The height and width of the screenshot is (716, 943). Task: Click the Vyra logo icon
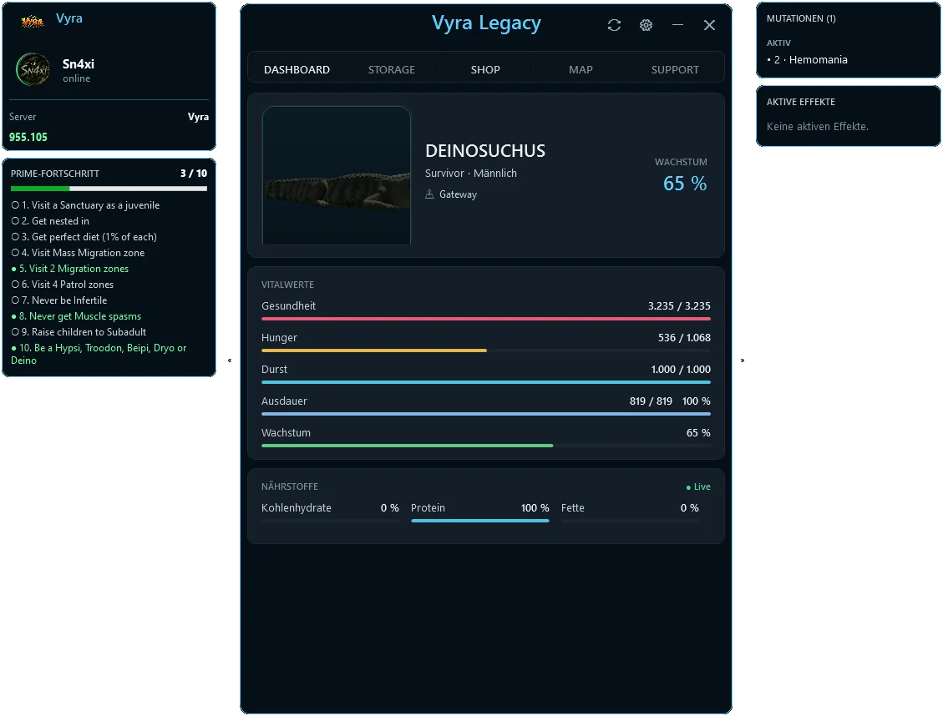(x=33, y=22)
